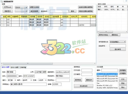Viewport: 128px width, 94px height.
Task: Click the 快递单号 column header
Action: (15, 17)
